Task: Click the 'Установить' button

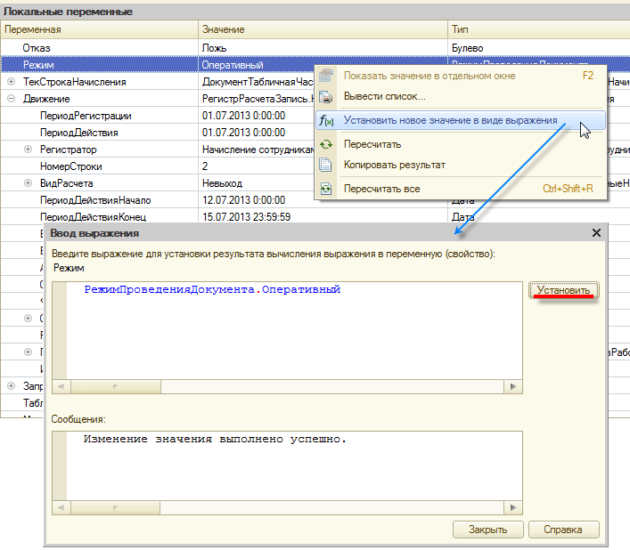Action: [x=564, y=290]
